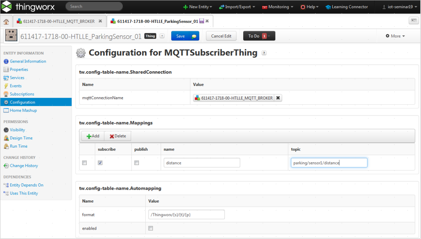This screenshot has width=421, height=239.
Task: Open the iot-seminar19 user menu
Action: click(x=399, y=7)
